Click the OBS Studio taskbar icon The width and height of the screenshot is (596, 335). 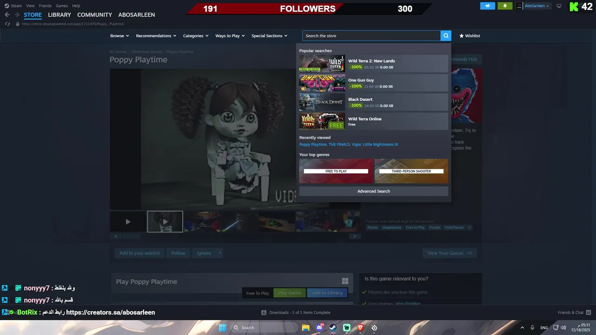coord(374,328)
